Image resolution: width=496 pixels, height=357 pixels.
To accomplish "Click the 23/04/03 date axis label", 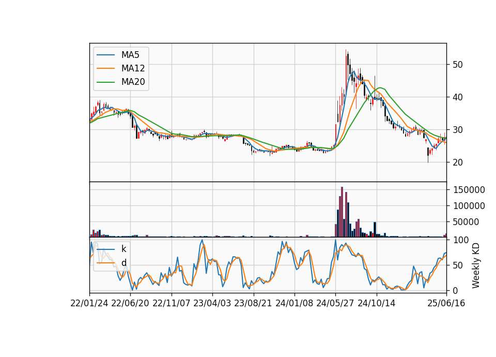I will pos(212,304).
